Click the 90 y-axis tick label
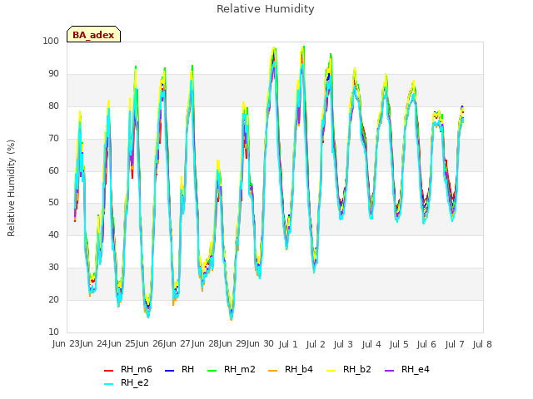 pyautogui.click(x=53, y=74)
